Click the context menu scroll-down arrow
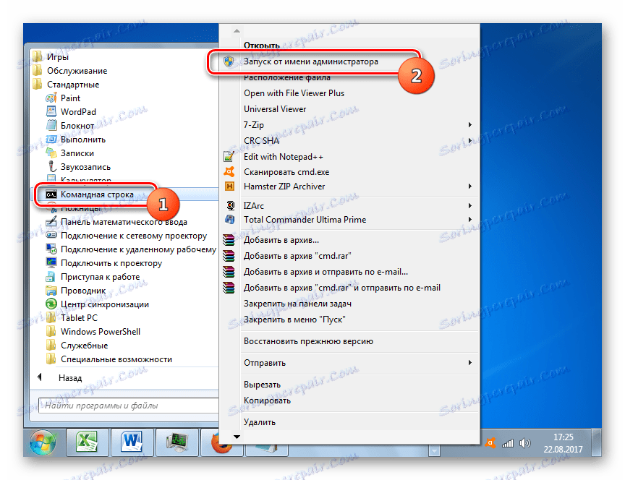This screenshot has width=625, height=480. (237, 437)
